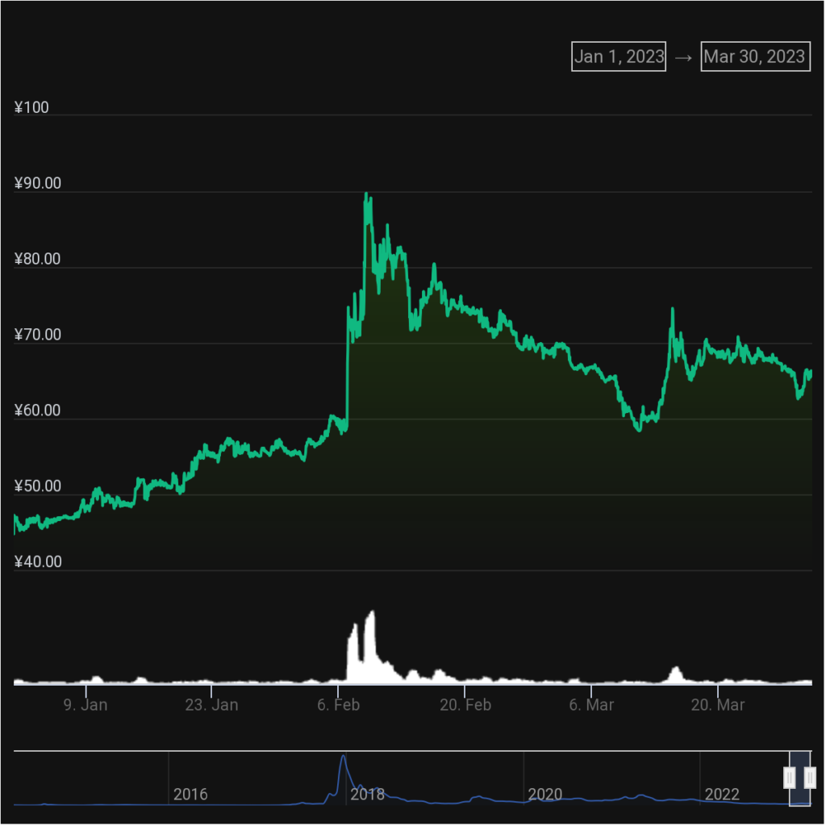Screen dimensions: 826x826
Task: Click the mid-March volume bump
Action: [x=675, y=671]
